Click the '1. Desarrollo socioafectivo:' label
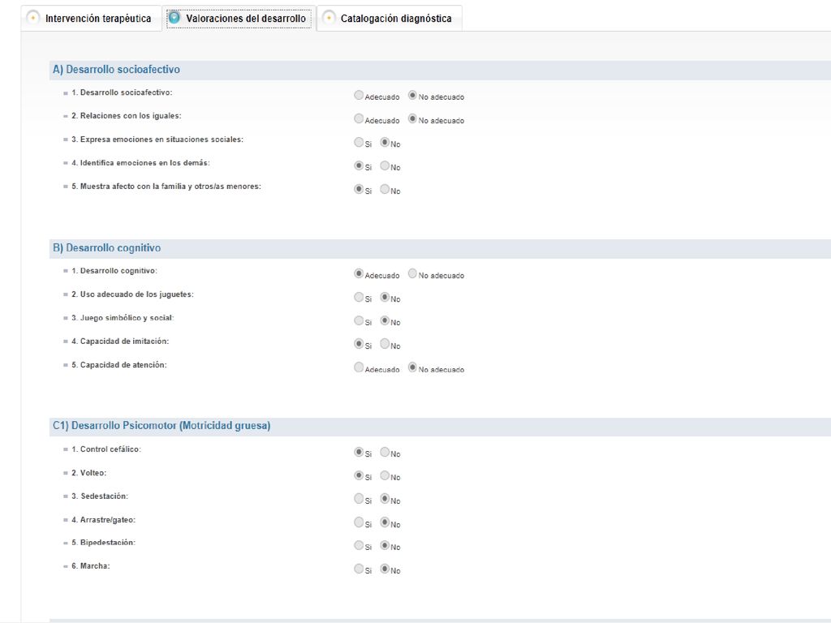The image size is (831, 623). click(122, 92)
